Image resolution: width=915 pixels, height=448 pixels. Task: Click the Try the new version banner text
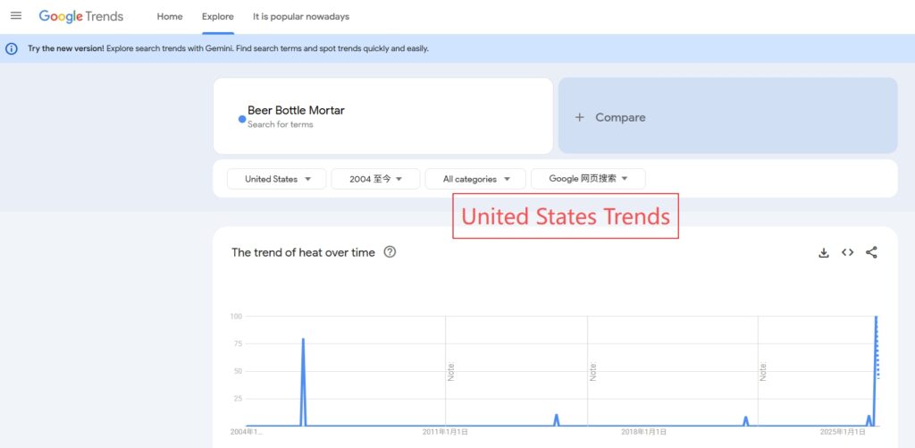[66, 48]
